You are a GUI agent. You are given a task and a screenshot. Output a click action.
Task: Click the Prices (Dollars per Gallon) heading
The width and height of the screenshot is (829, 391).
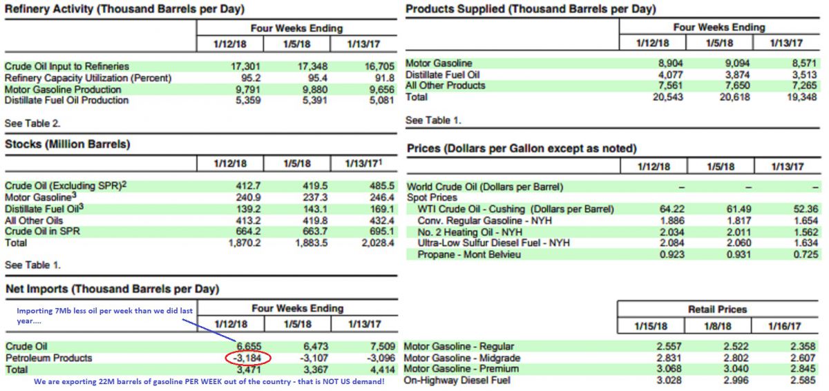[x=522, y=149]
